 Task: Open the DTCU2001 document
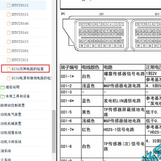(x=20, y=51)
